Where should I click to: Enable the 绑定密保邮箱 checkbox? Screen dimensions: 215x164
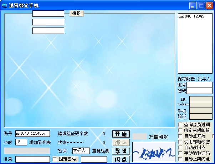click(x=180, y=130)
